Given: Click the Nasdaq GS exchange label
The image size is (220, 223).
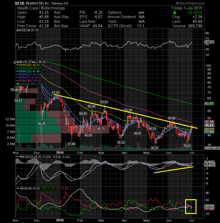Looking at the screenshot, I should click(60, 3).
